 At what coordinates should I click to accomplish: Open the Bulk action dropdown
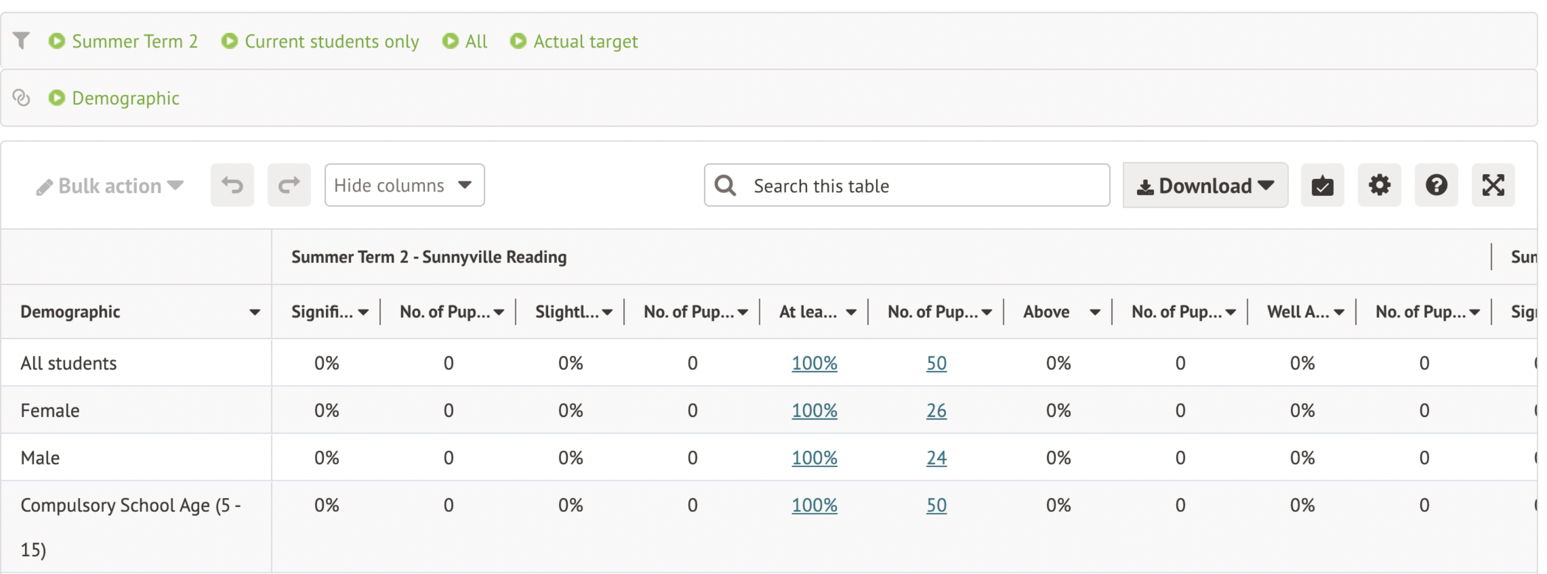pyautogui.click(x=110, y=186)
